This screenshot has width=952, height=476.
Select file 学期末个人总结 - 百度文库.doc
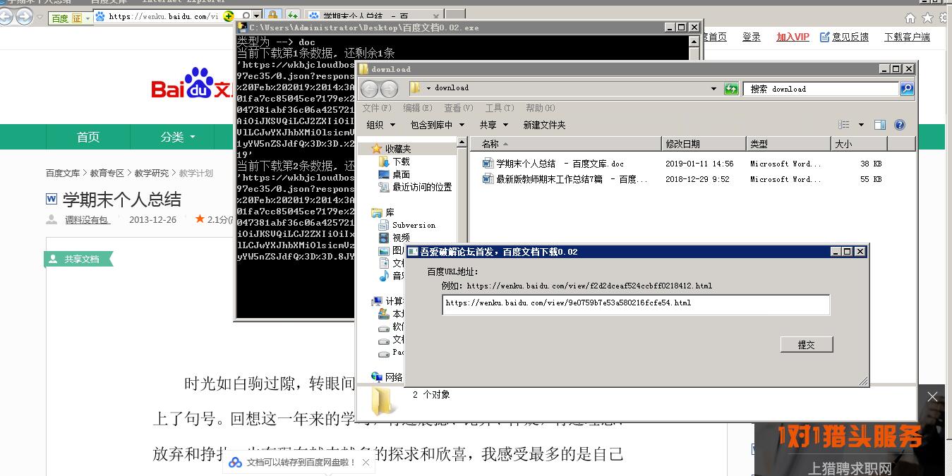point(560,164)
